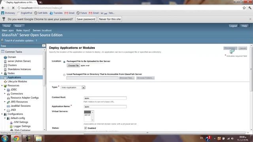
Task: Click the Logout button
Action: [x=233, y=26]
